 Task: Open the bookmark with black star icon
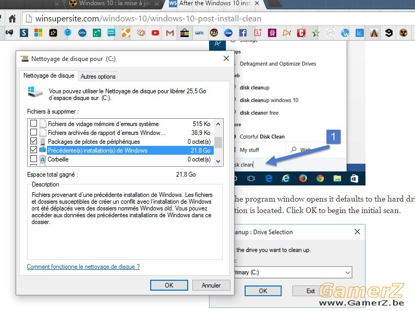(53, 33)
